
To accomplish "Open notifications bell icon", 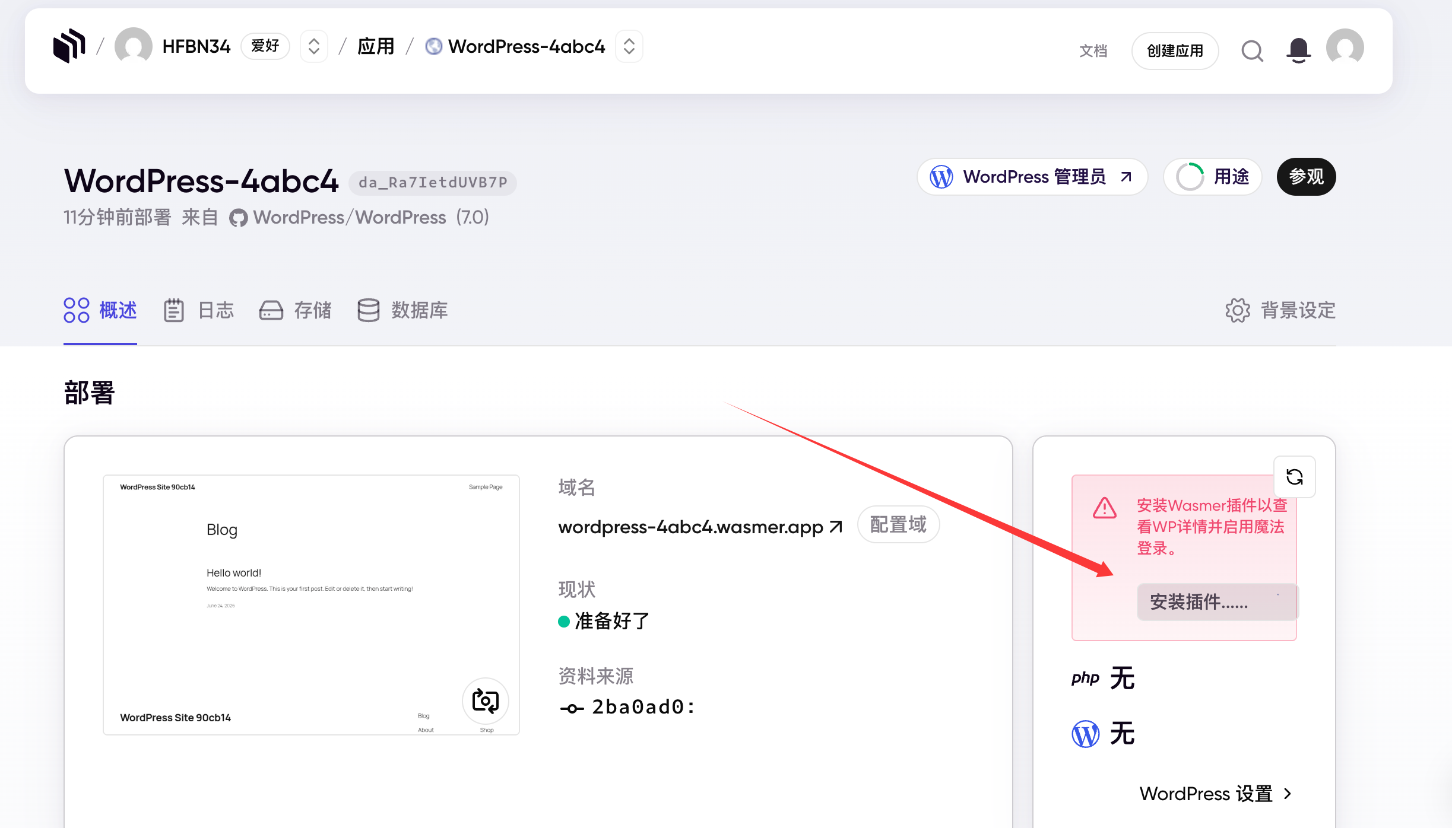I will point(1298,50).
